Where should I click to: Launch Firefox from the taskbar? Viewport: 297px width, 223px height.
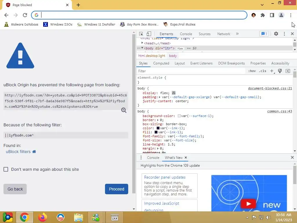tap(42, 217)
